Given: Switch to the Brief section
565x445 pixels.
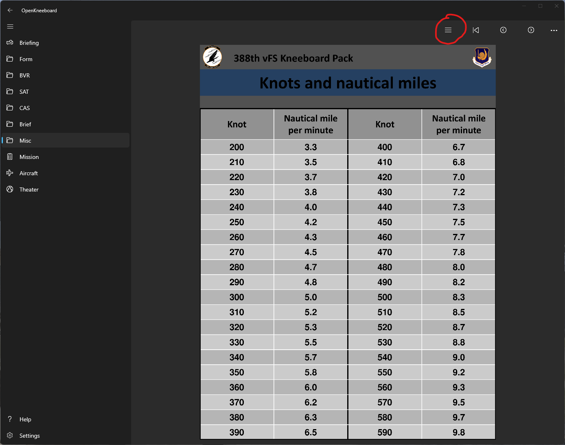Looking at the screenshot, I should coord(25,124).
